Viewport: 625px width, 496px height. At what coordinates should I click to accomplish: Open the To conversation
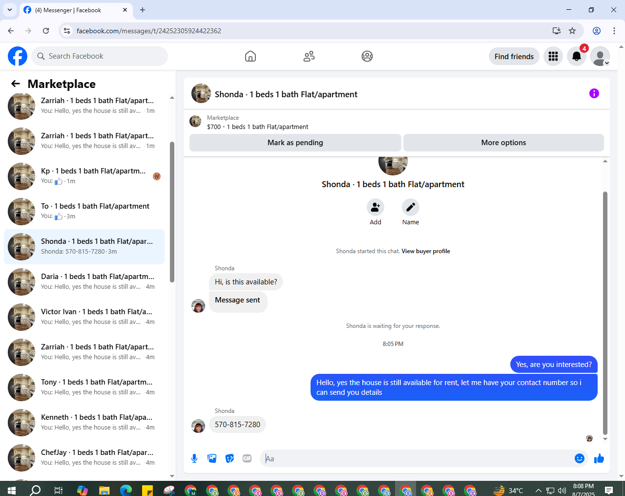[84, 212]
